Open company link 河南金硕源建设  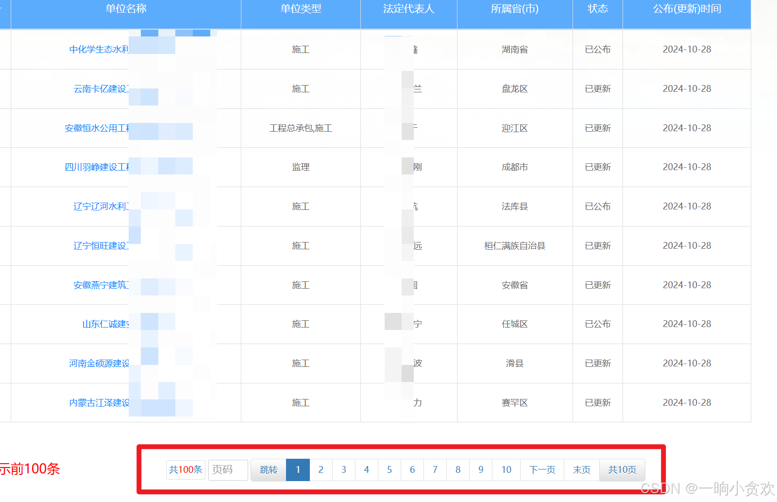point(99,364)
